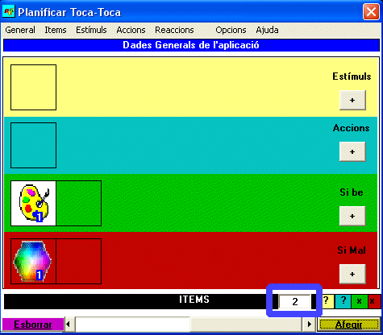
Task: Click the Afegir button
Action: pyautogui.click(x=349, y=325)
